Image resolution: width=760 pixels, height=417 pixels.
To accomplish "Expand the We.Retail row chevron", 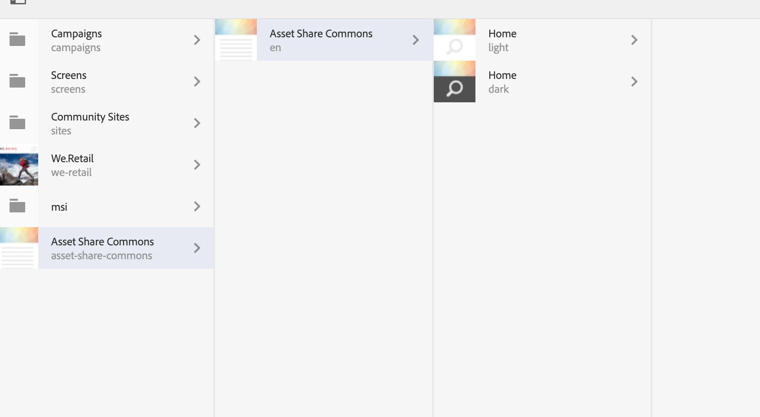I will pyautogui.click(x=197, y=165).
